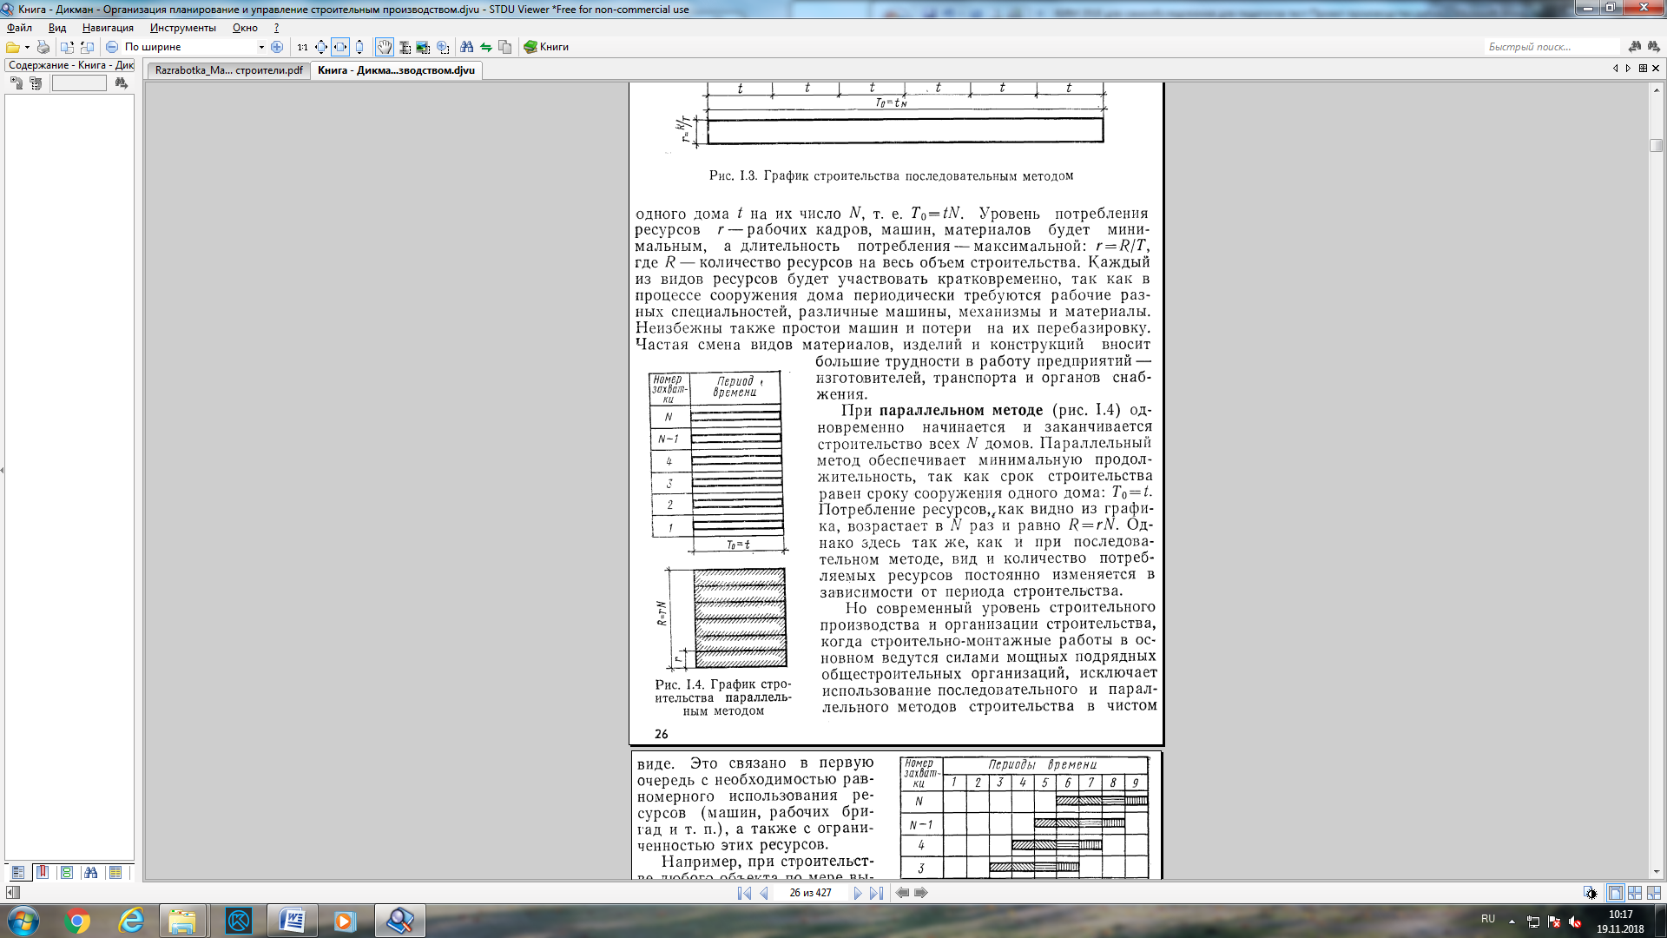Click the zoom in plus button
Screen dimensions: 1667x938
point(277,47)
